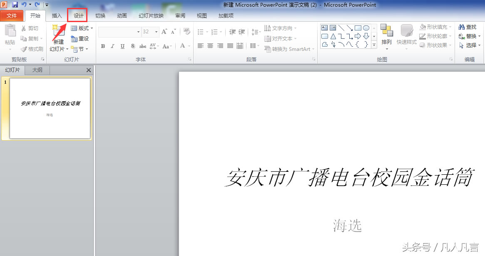The image size is (485, 256).
Task: Center the text alignment
Action: point(210,46)
